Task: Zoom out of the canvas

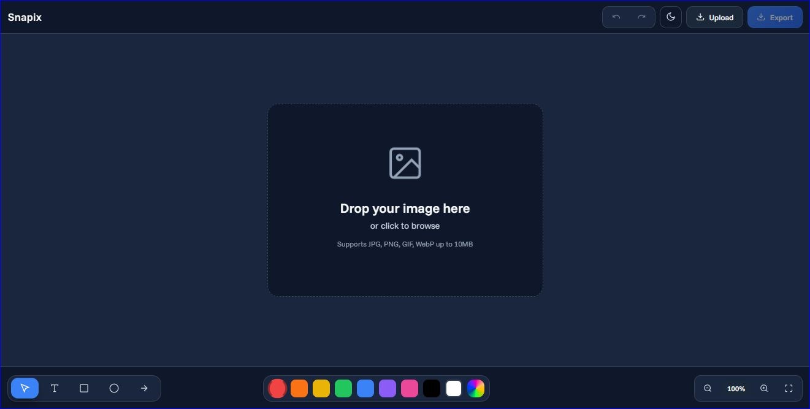Action: coord(708,388)
